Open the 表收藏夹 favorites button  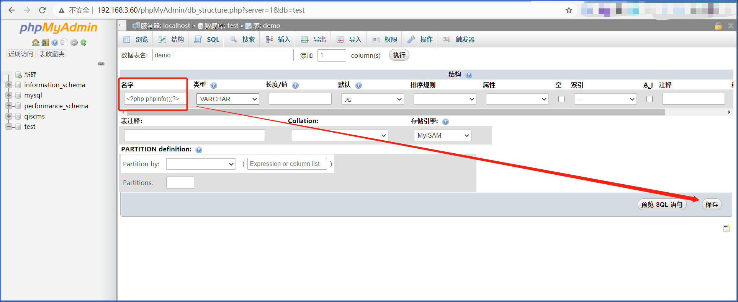[52, 54]
